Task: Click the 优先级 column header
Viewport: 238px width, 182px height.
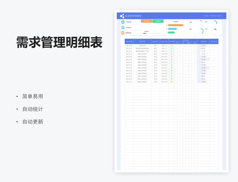Action: coord(172,41)
